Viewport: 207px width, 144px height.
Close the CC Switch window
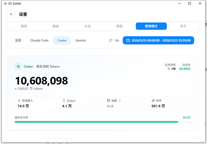(x=200, y=3)
